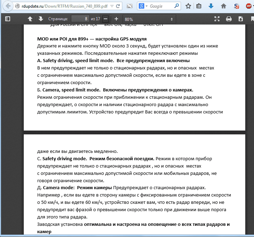
Task: Click the NoScript S icon
Action: [x=236, y=6]
